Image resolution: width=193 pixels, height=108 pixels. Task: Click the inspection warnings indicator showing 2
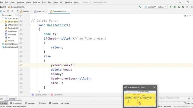point(186,16)
